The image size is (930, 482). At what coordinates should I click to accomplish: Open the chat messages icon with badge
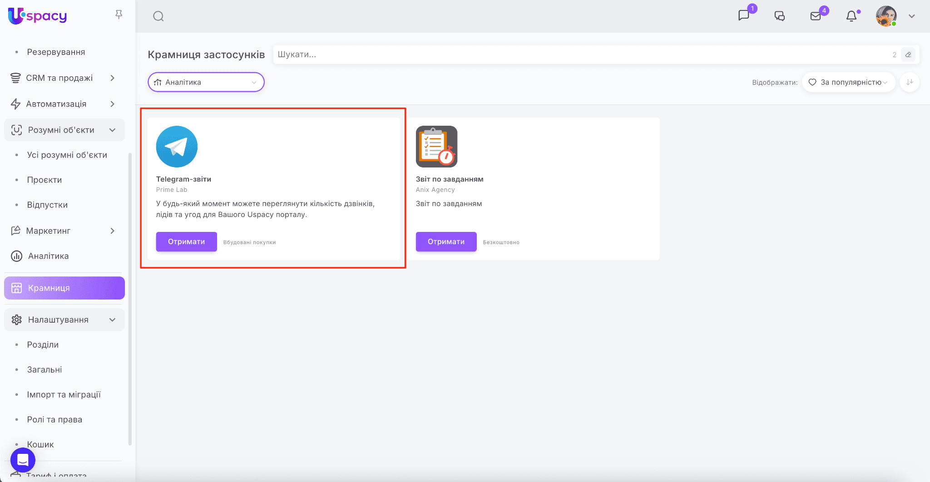tap(744, 15)
